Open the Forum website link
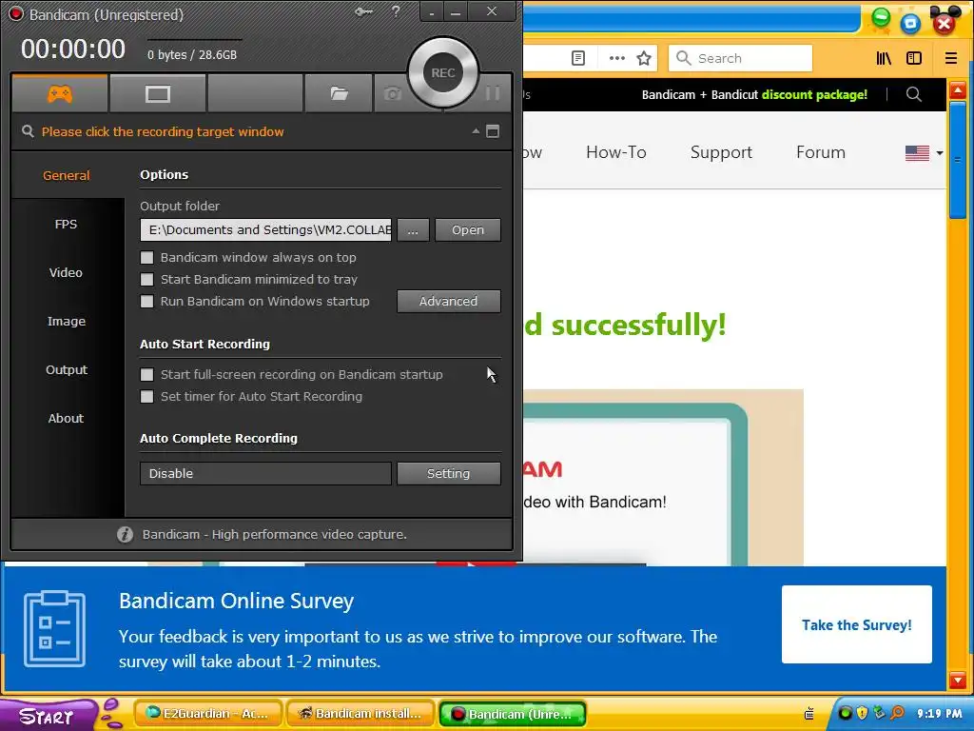The image size is (974, 731). click(821, 152)
